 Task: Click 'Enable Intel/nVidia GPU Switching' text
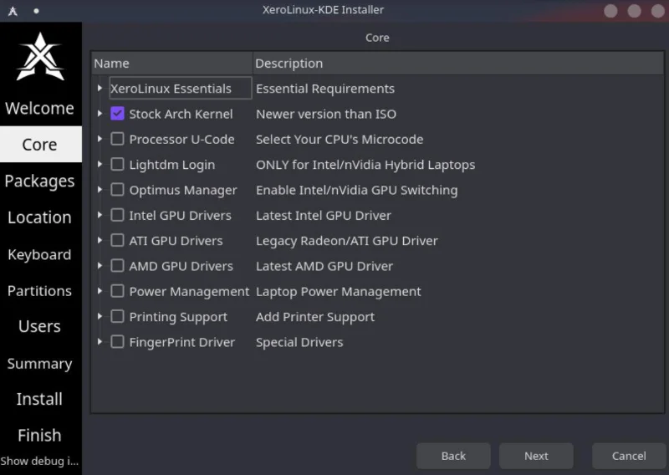(357, 190)
